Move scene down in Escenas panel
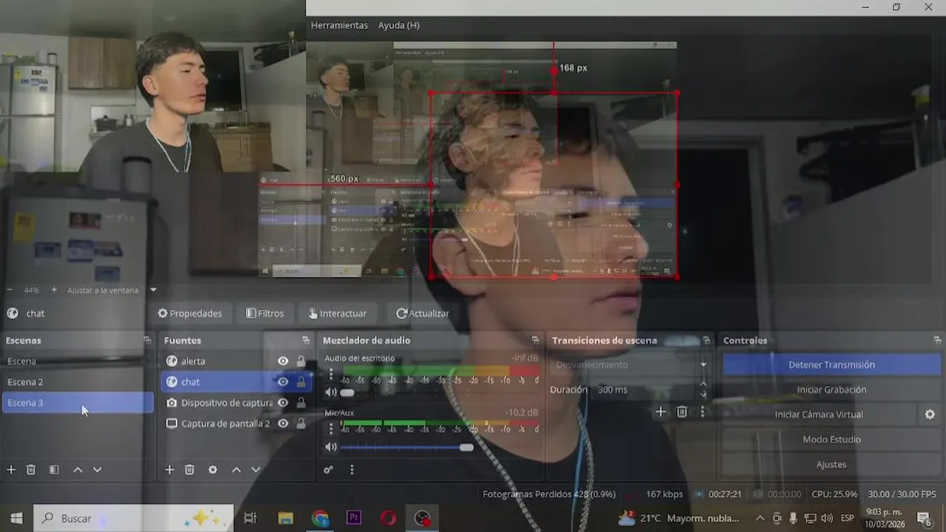 pos(97,470)
